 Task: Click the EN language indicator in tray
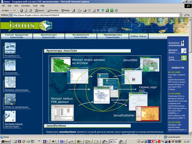pos(149,142)
